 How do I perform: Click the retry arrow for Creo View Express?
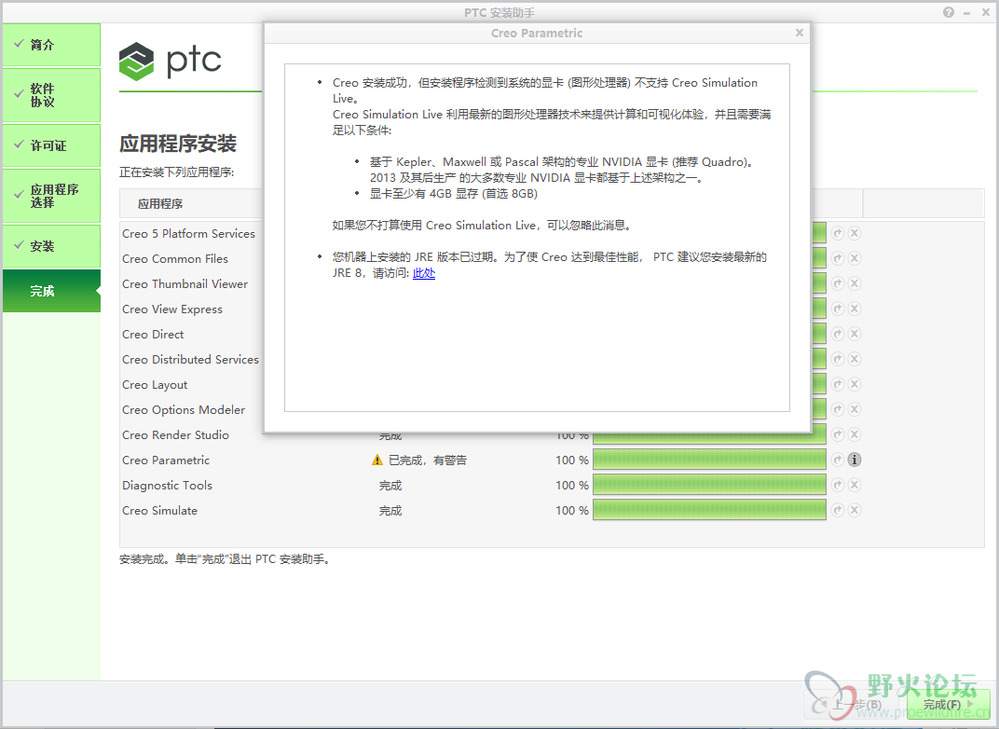coord(838,309)
